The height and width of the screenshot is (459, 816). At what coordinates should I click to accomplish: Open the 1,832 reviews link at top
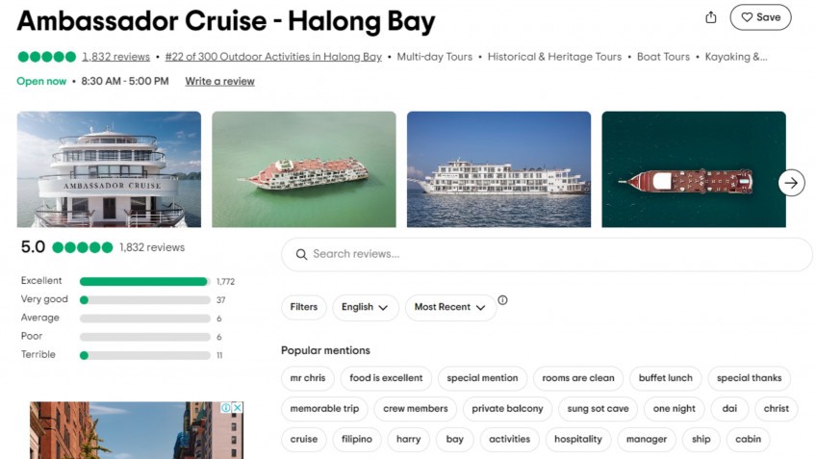pyautogui.click(x=115, y=57)
